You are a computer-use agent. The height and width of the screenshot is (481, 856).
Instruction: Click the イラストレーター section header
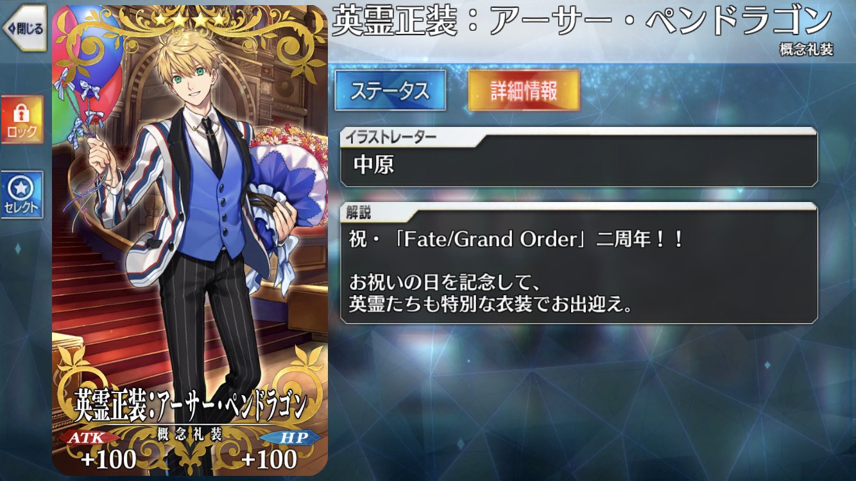pos(390,136)
